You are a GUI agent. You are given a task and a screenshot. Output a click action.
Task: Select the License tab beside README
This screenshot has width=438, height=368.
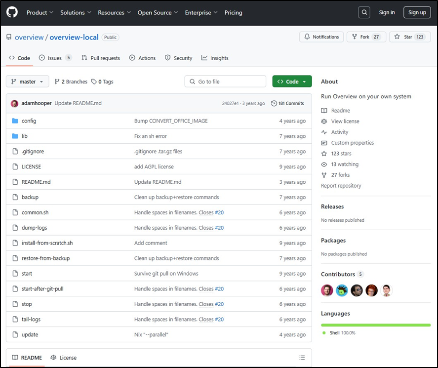[x=64, y=358]
